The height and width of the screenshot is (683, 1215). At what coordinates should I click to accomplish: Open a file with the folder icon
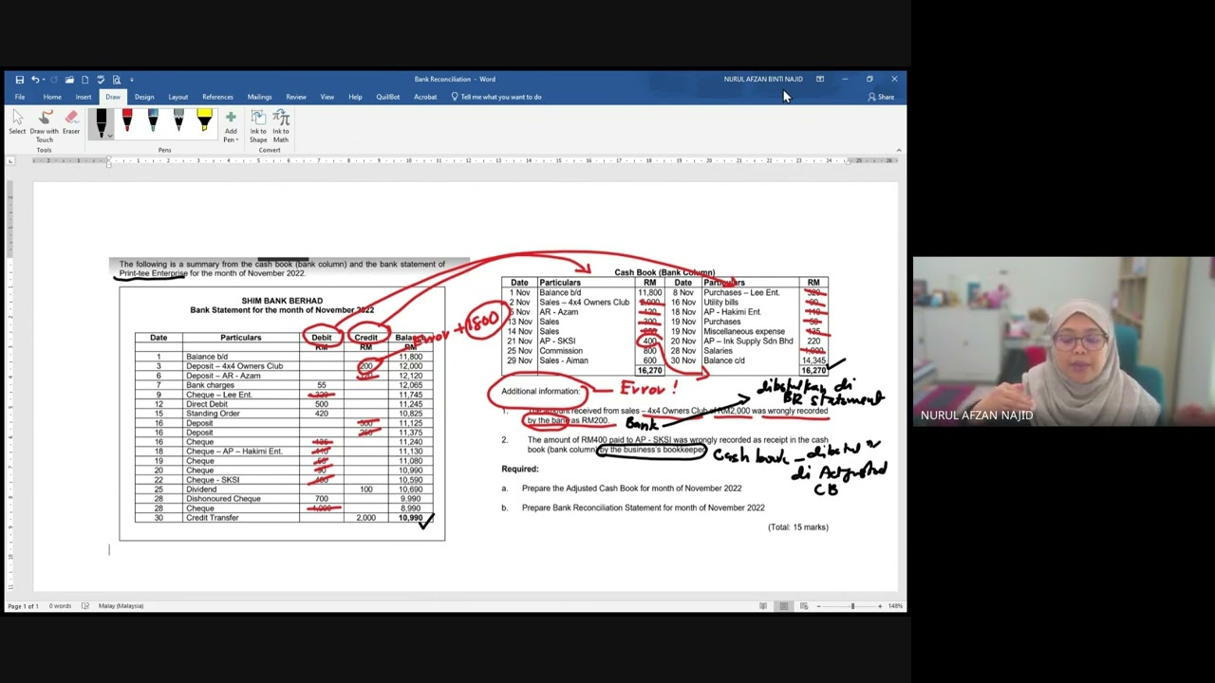tap(69, 80)
